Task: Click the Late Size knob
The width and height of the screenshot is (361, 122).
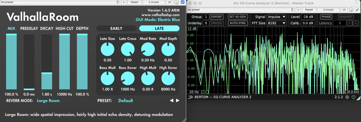Action: pyautogui.click(x=108, y=49)
